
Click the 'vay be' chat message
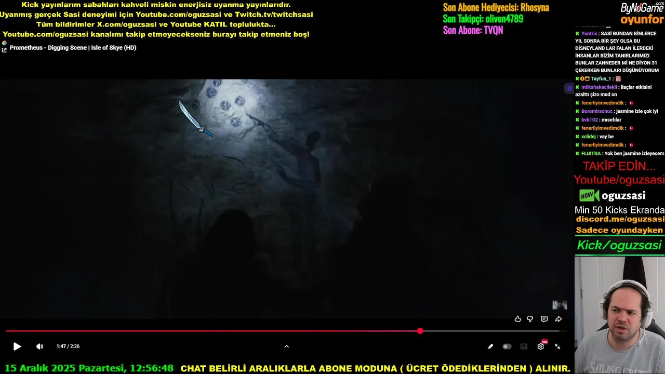[606, 137]
